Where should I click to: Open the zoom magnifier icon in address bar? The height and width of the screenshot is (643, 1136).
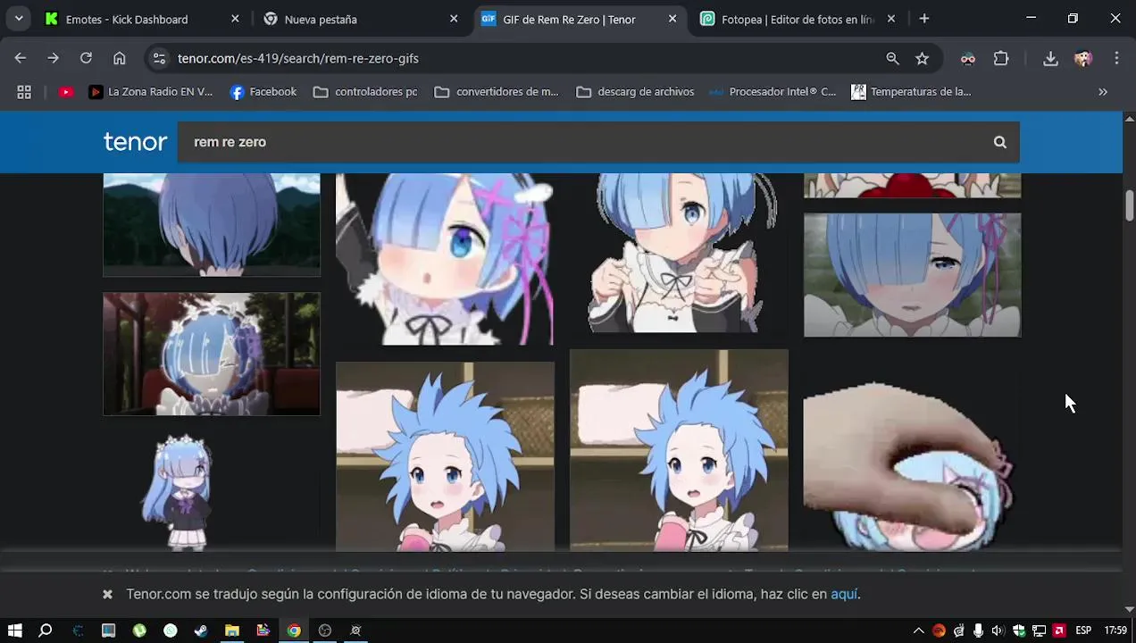(892, 58)
